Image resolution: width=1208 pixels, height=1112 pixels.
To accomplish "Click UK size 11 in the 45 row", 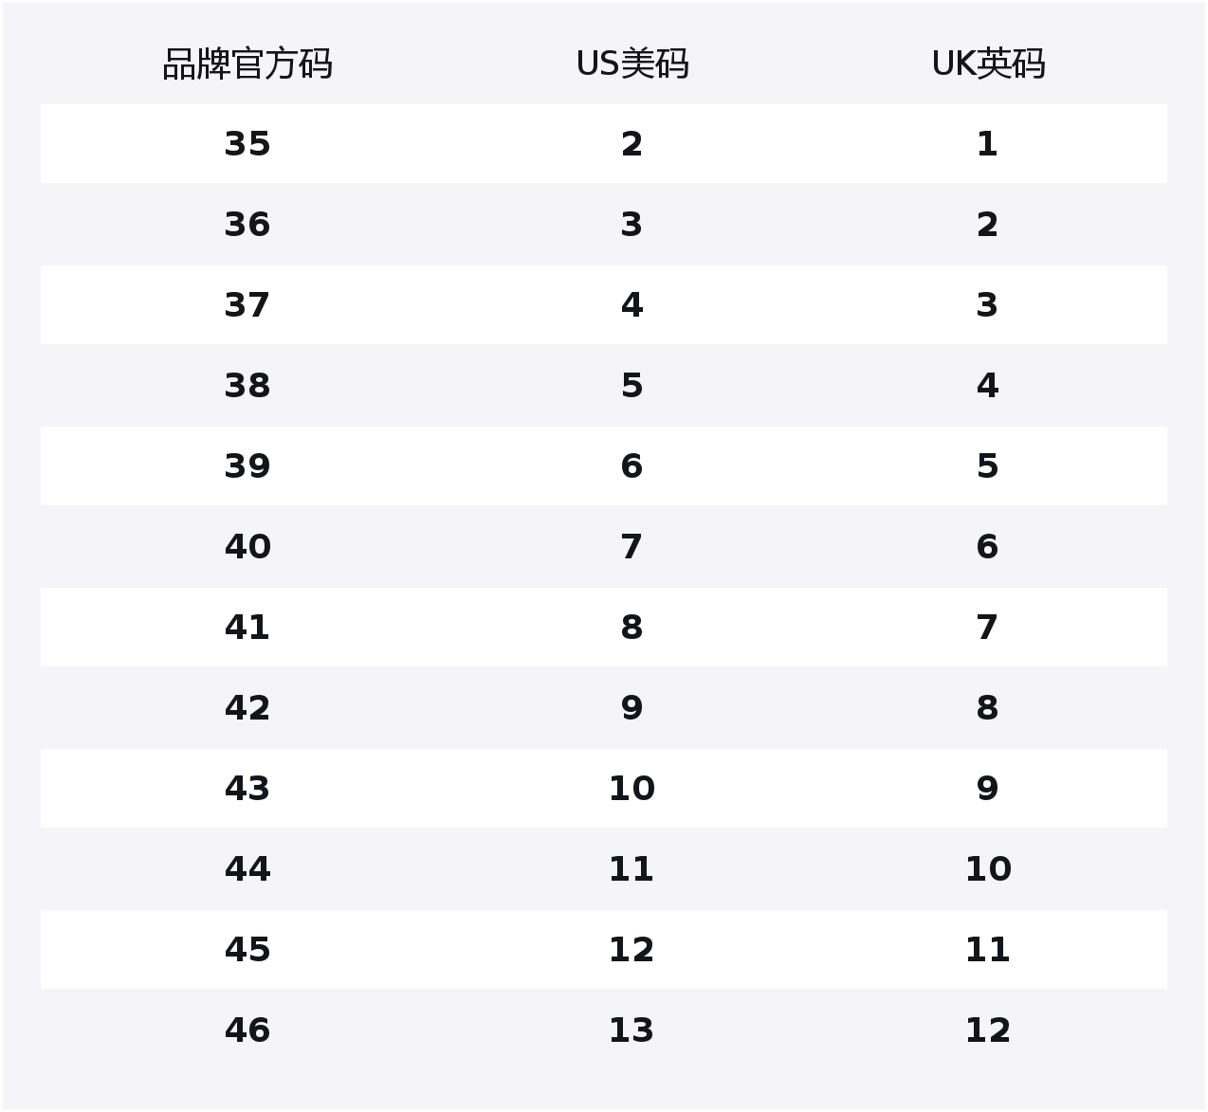I will point(987,950).
